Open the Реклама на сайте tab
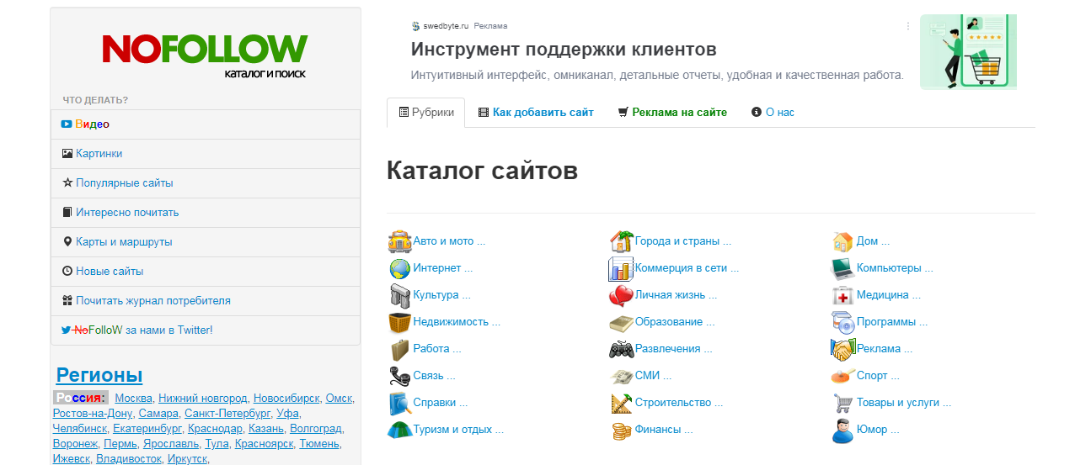 pyautogui.click(x=671, y=112)
